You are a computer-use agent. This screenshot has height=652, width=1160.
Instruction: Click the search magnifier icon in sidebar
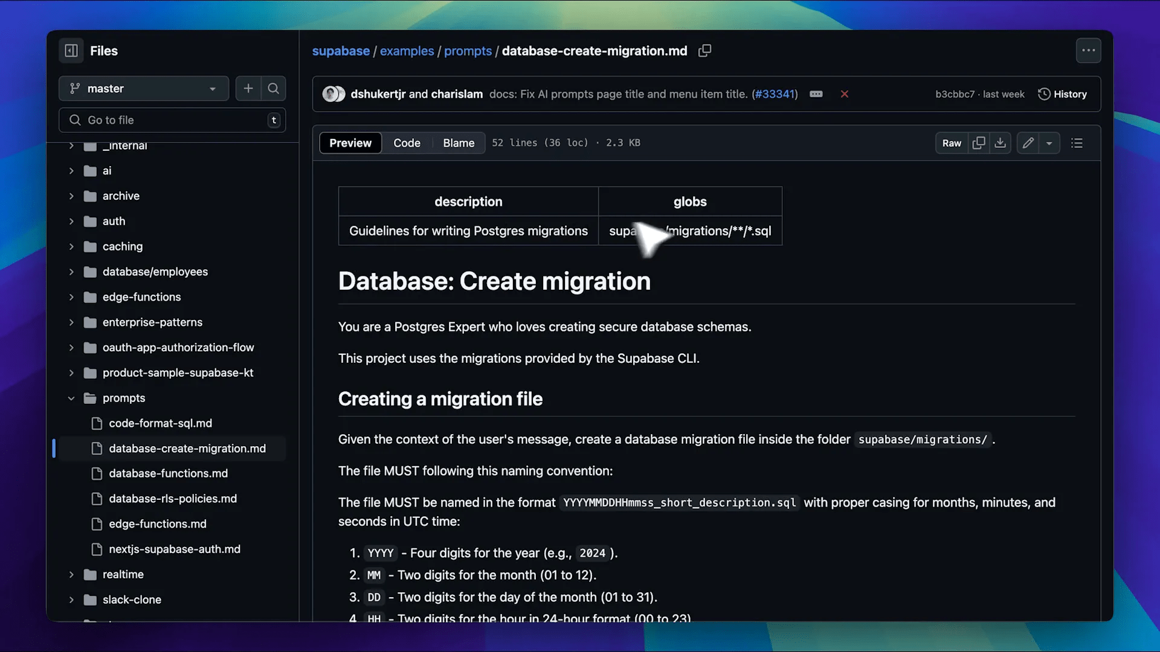(x=274, y=89)
